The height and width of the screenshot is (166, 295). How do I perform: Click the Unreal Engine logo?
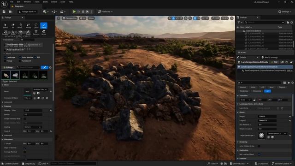4,4
